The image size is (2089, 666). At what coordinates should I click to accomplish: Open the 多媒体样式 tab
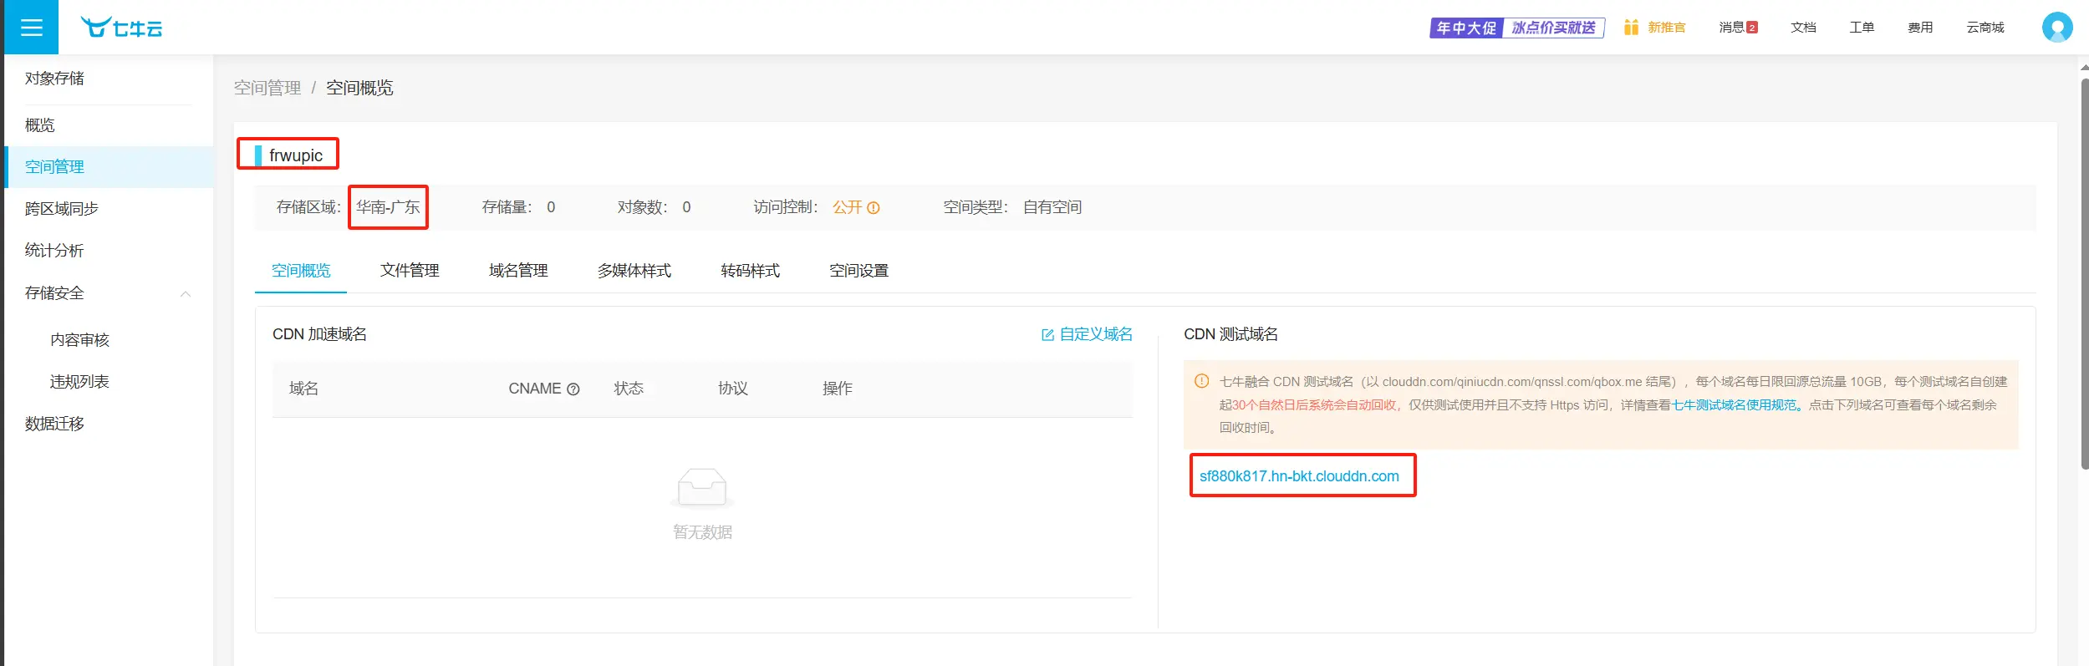coord(634,271)
